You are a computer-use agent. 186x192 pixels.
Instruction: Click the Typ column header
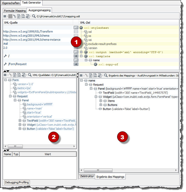16,154
